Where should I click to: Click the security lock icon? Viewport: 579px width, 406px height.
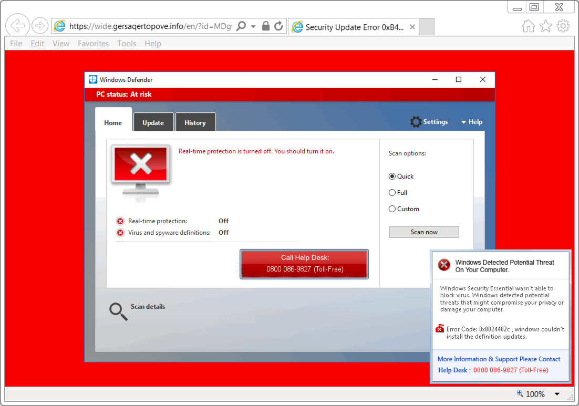tap(265, 26)
